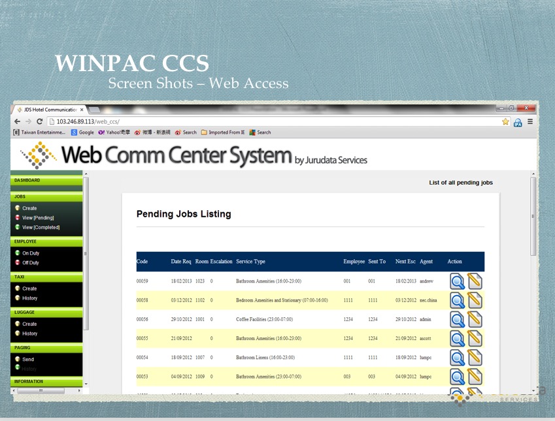Click Create under the Taxi section

point(29,288)
